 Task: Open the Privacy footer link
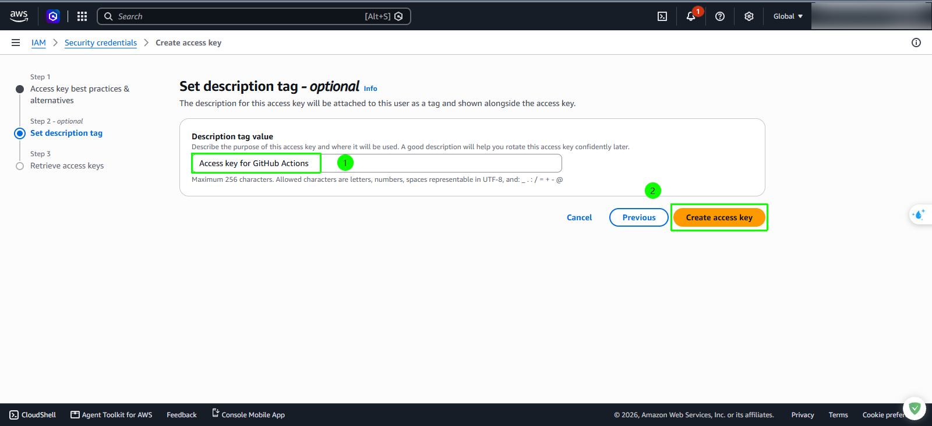point(803,415)
